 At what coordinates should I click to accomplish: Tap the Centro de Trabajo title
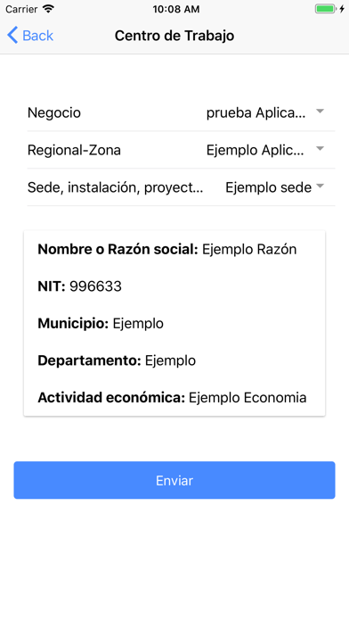(x=174, y=36)
